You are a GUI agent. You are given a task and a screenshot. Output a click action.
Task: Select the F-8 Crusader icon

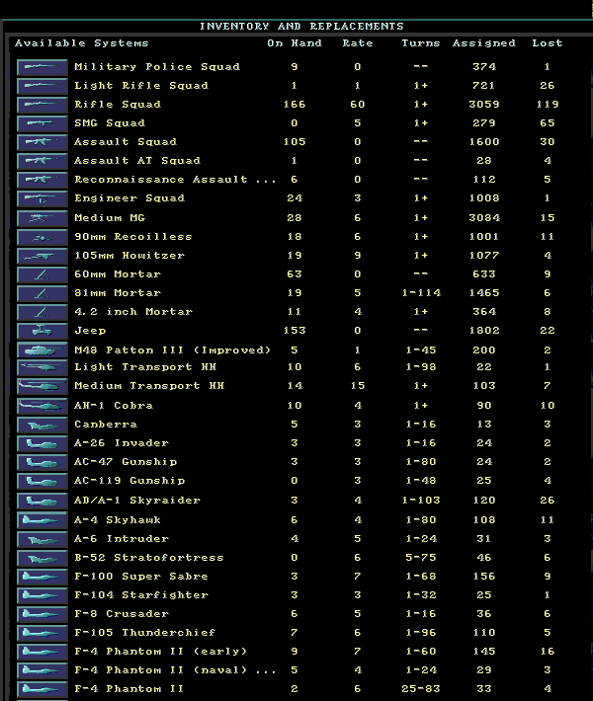click(42, 614)
